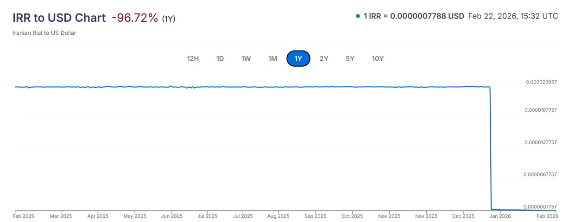Switch to the 2Y range

pyautogui.click(x=324, y=58)
